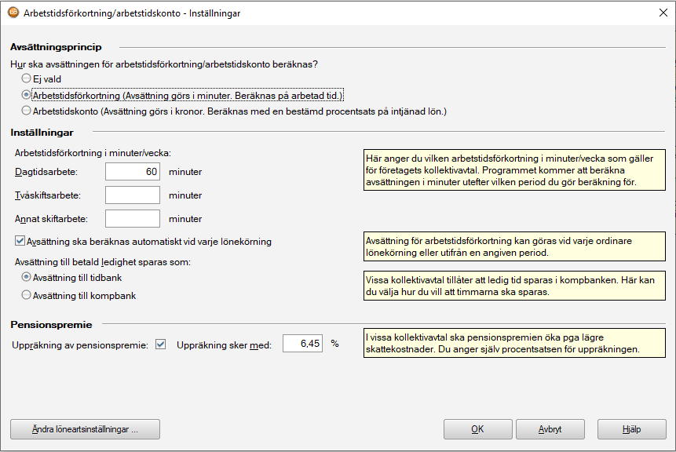Click the 'Uppräkning sker med' percentage field

pos(301,344)
